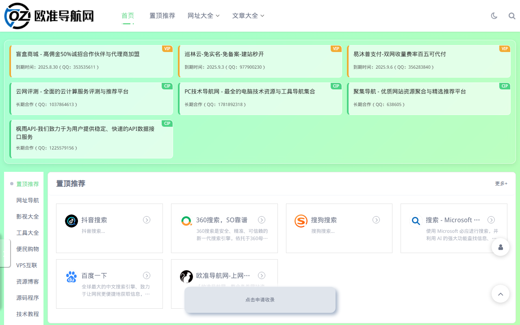Screen dimensions: 520x325
Task: Open the 置顶推荐 nav item
Action: [162, 16]
